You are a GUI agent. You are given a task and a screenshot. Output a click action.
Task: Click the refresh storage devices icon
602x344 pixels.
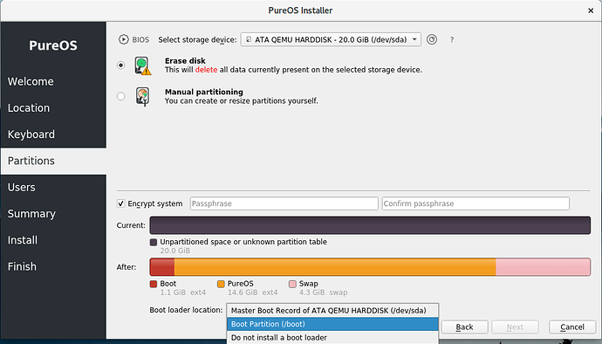tap(432, 39)
